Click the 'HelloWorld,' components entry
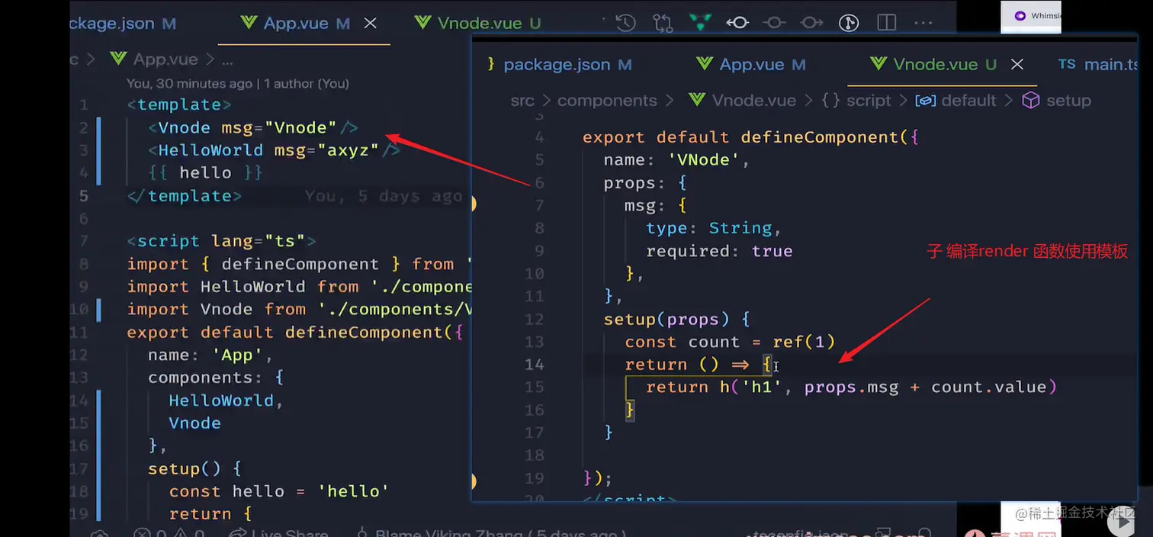Screen dimensions: 1153x537 coord(226,400)
